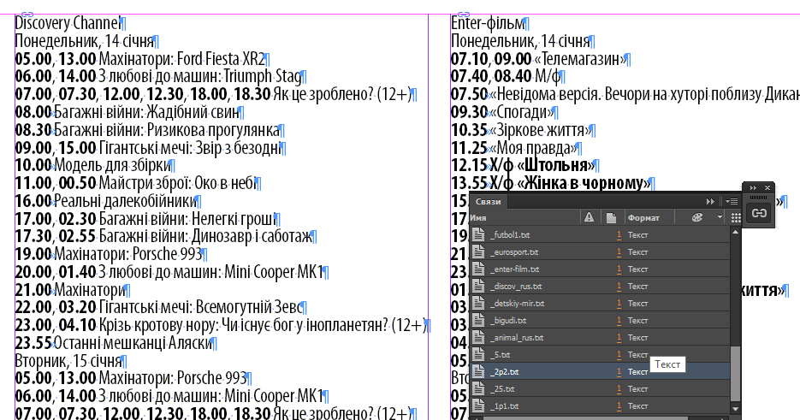800x420 pixels.
Task: Place cursor in the 'Enter-фільм' heading
Action: click(x=488, y=23)
